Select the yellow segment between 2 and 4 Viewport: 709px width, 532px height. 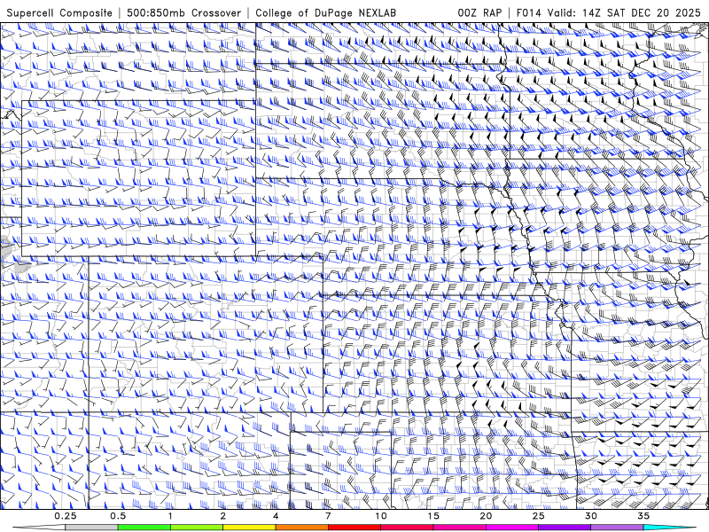pyautogui.click(x=249, y=528)
